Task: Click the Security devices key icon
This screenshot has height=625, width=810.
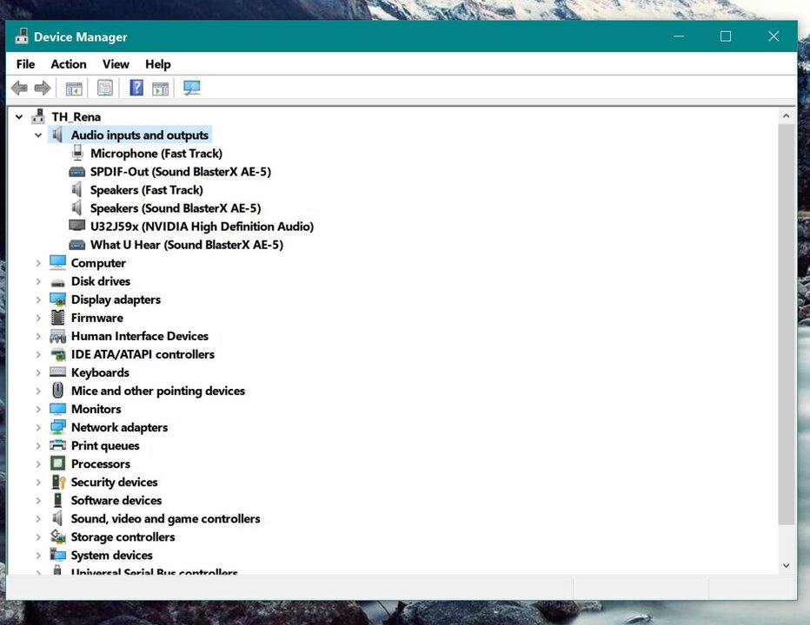Action: point(58,482)
